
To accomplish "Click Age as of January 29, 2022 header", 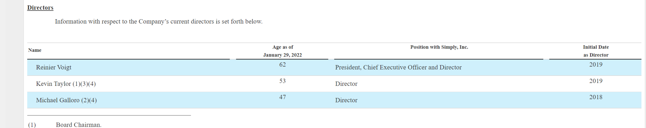I will (282, 51).
